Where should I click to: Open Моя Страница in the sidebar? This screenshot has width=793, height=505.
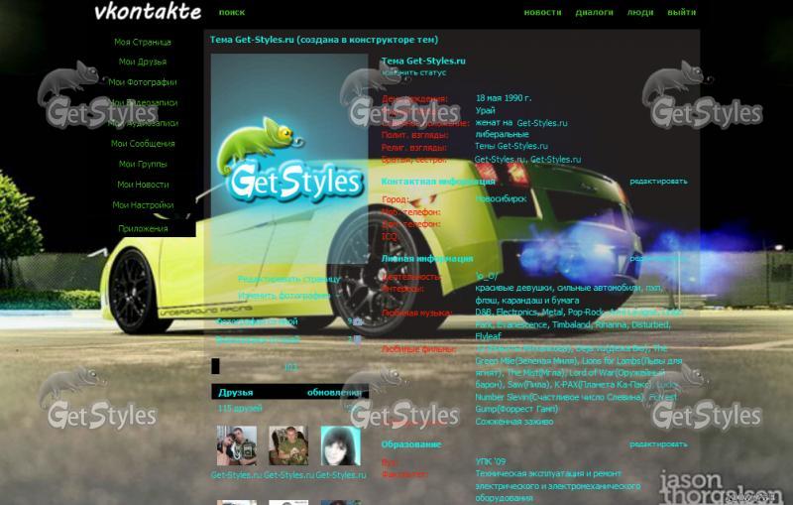[143, 42]
